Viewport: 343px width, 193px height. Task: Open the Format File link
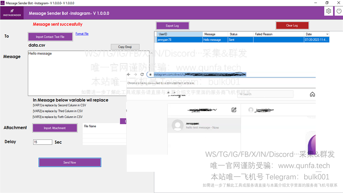(82, 34)
